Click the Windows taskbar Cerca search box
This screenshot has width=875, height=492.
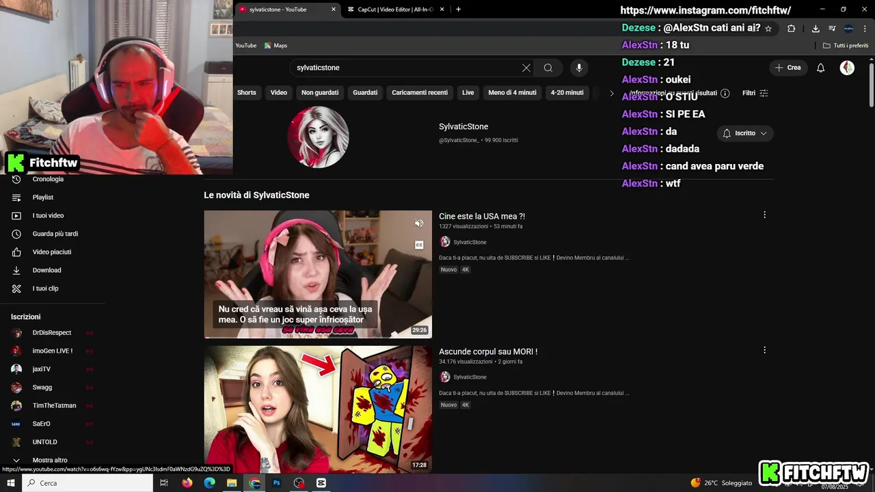click(x=87, y=483)
